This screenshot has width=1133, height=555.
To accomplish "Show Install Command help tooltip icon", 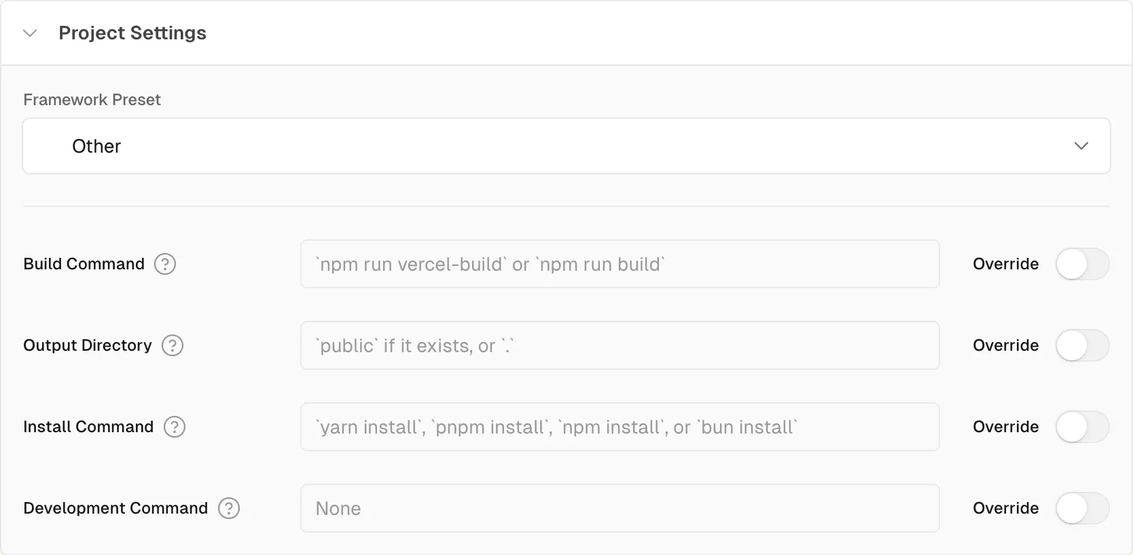I will pos(175,427).
